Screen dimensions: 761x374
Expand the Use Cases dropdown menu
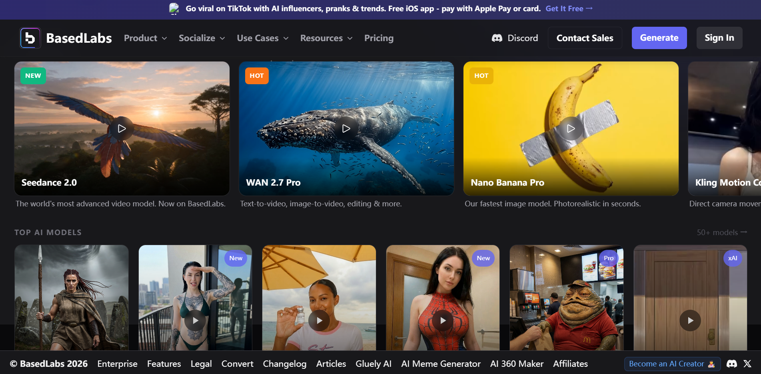tap(263, 38)
